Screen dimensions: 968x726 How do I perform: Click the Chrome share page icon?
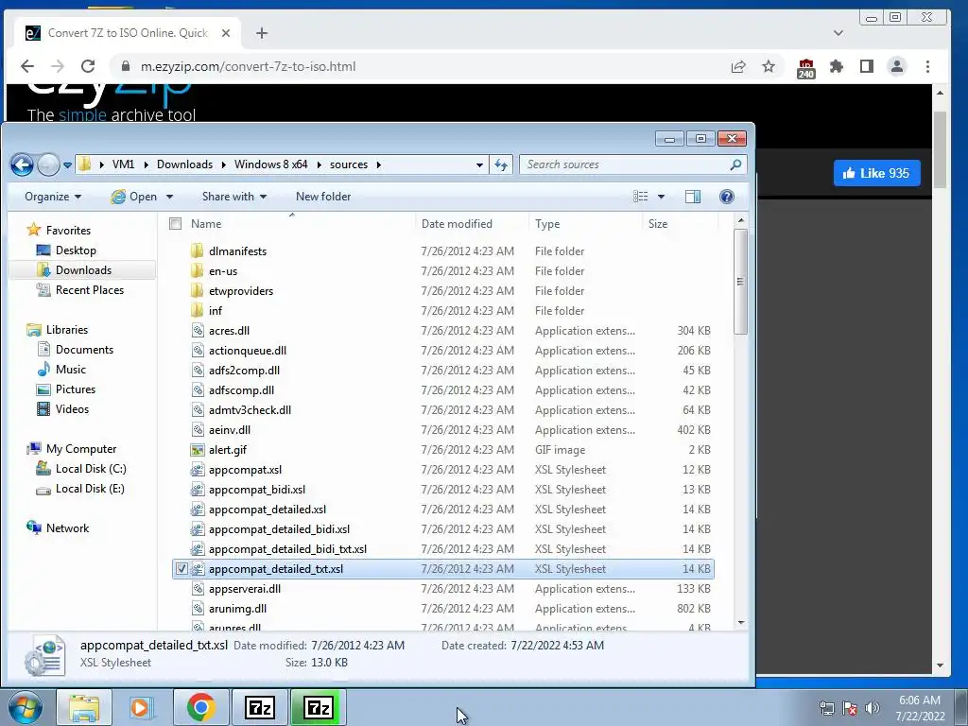738,66
